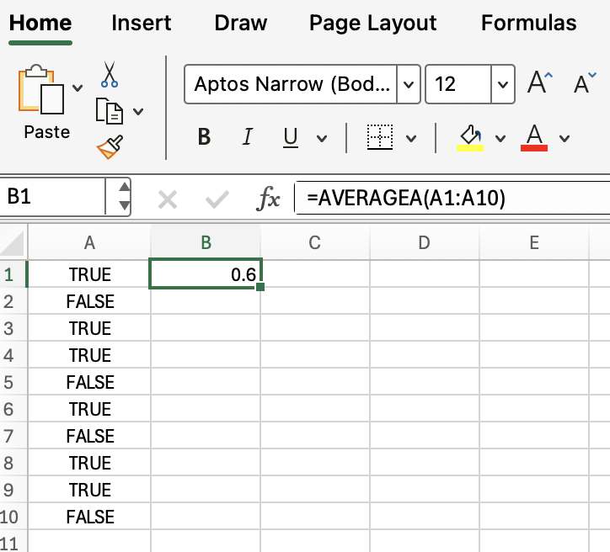Click the Paste label button
610x552 pixels.
pyautogui.click(x=47, y=132)
